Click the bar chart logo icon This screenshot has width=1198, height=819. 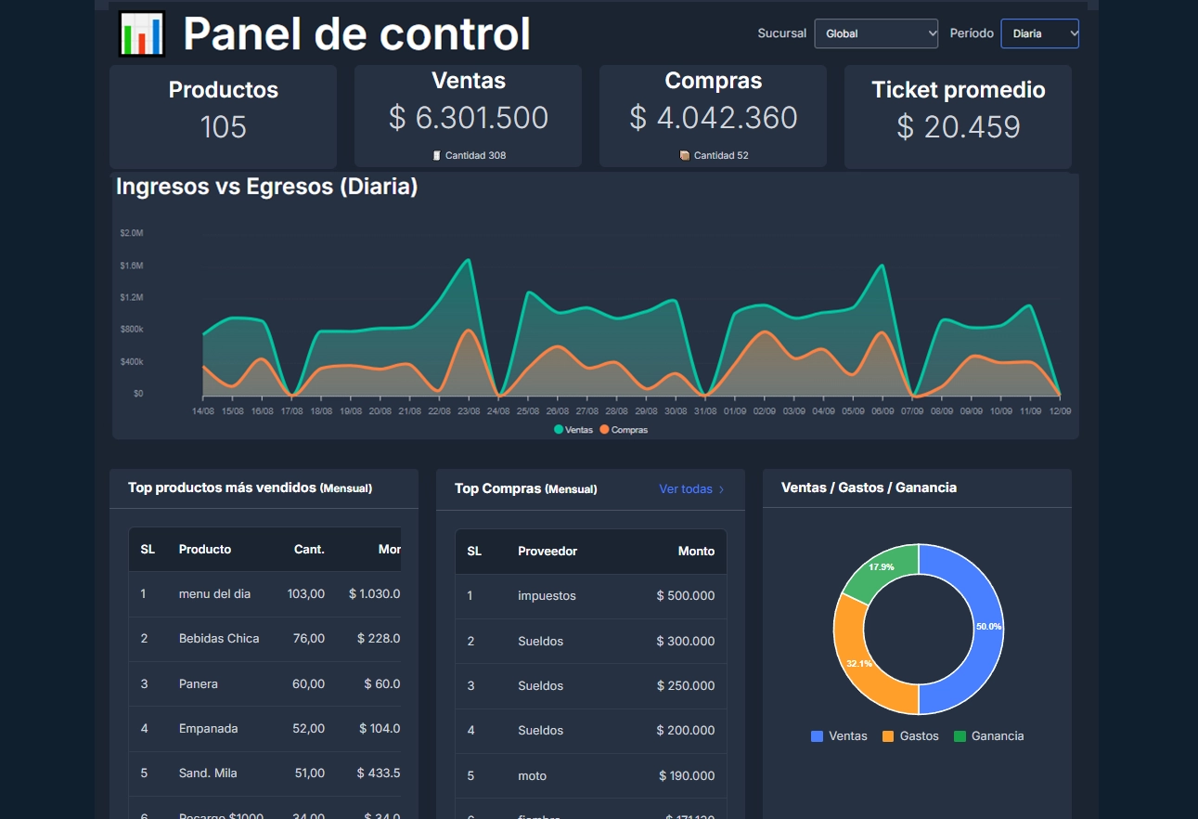click(142, 34)
